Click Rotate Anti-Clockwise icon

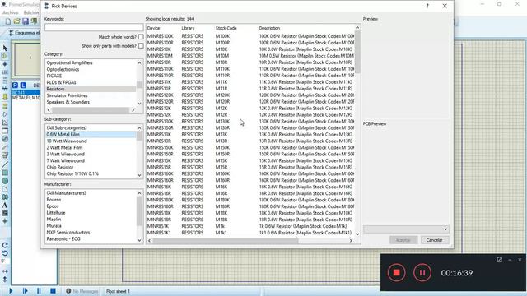tap(5, 253)
